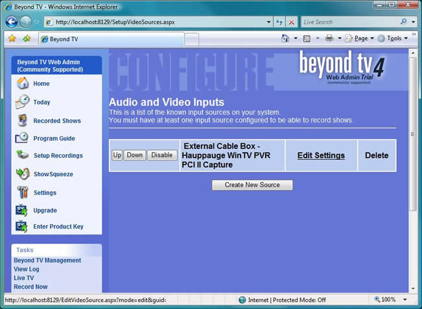This screenshot has width=422, height=309.
Task: Select the Beyond TV browser tab
Action: pos(111,40)
